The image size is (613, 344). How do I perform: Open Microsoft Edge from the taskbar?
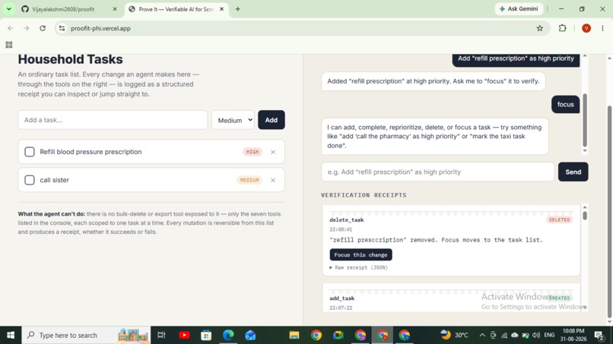coord(228,335)
